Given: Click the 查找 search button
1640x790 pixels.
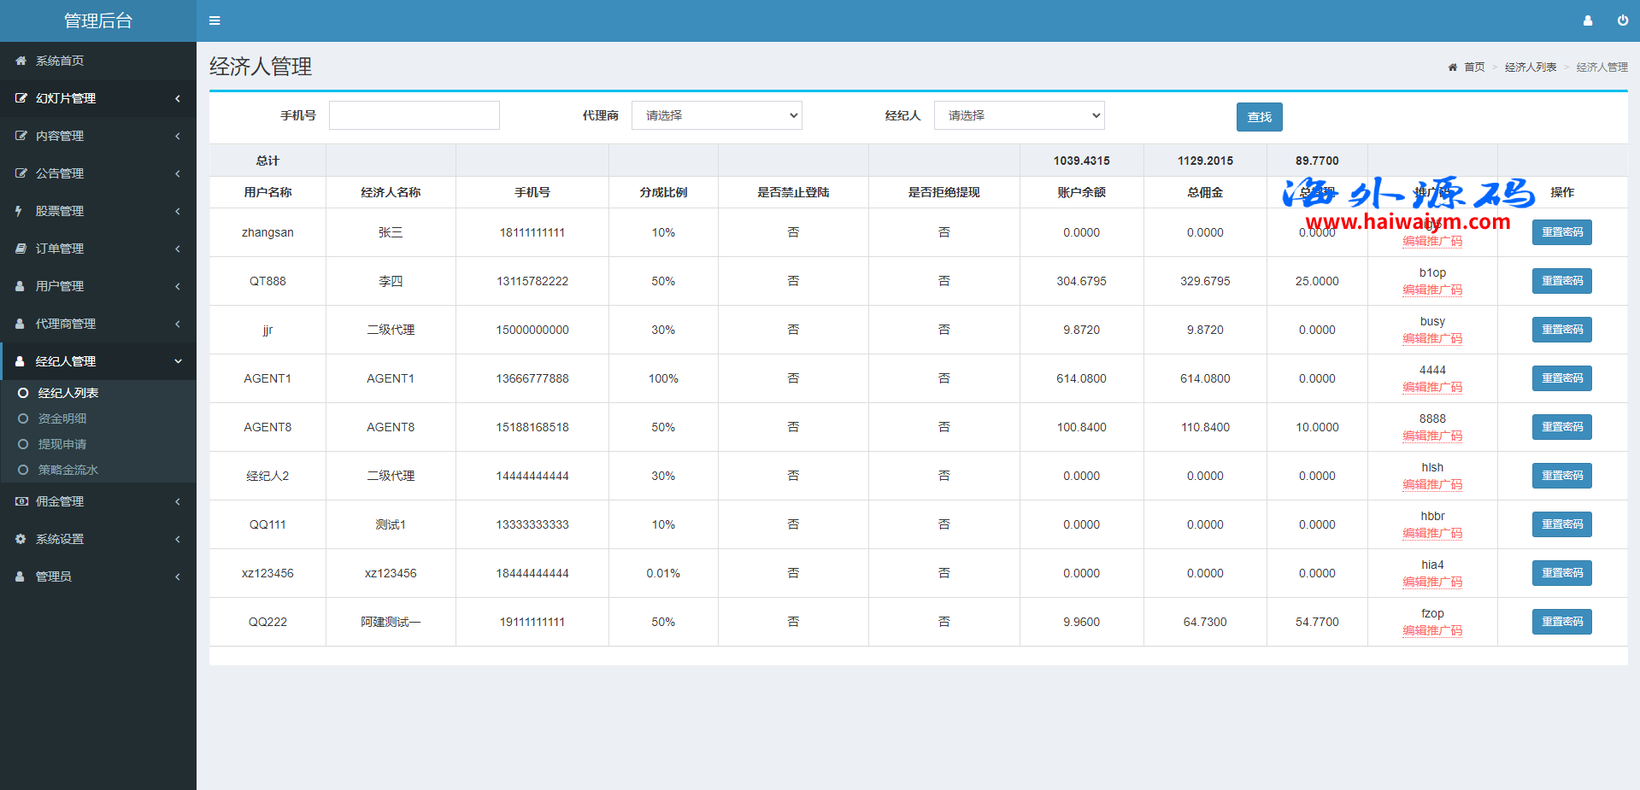Looking at the screenshot, I should (x=1259, y=117).
